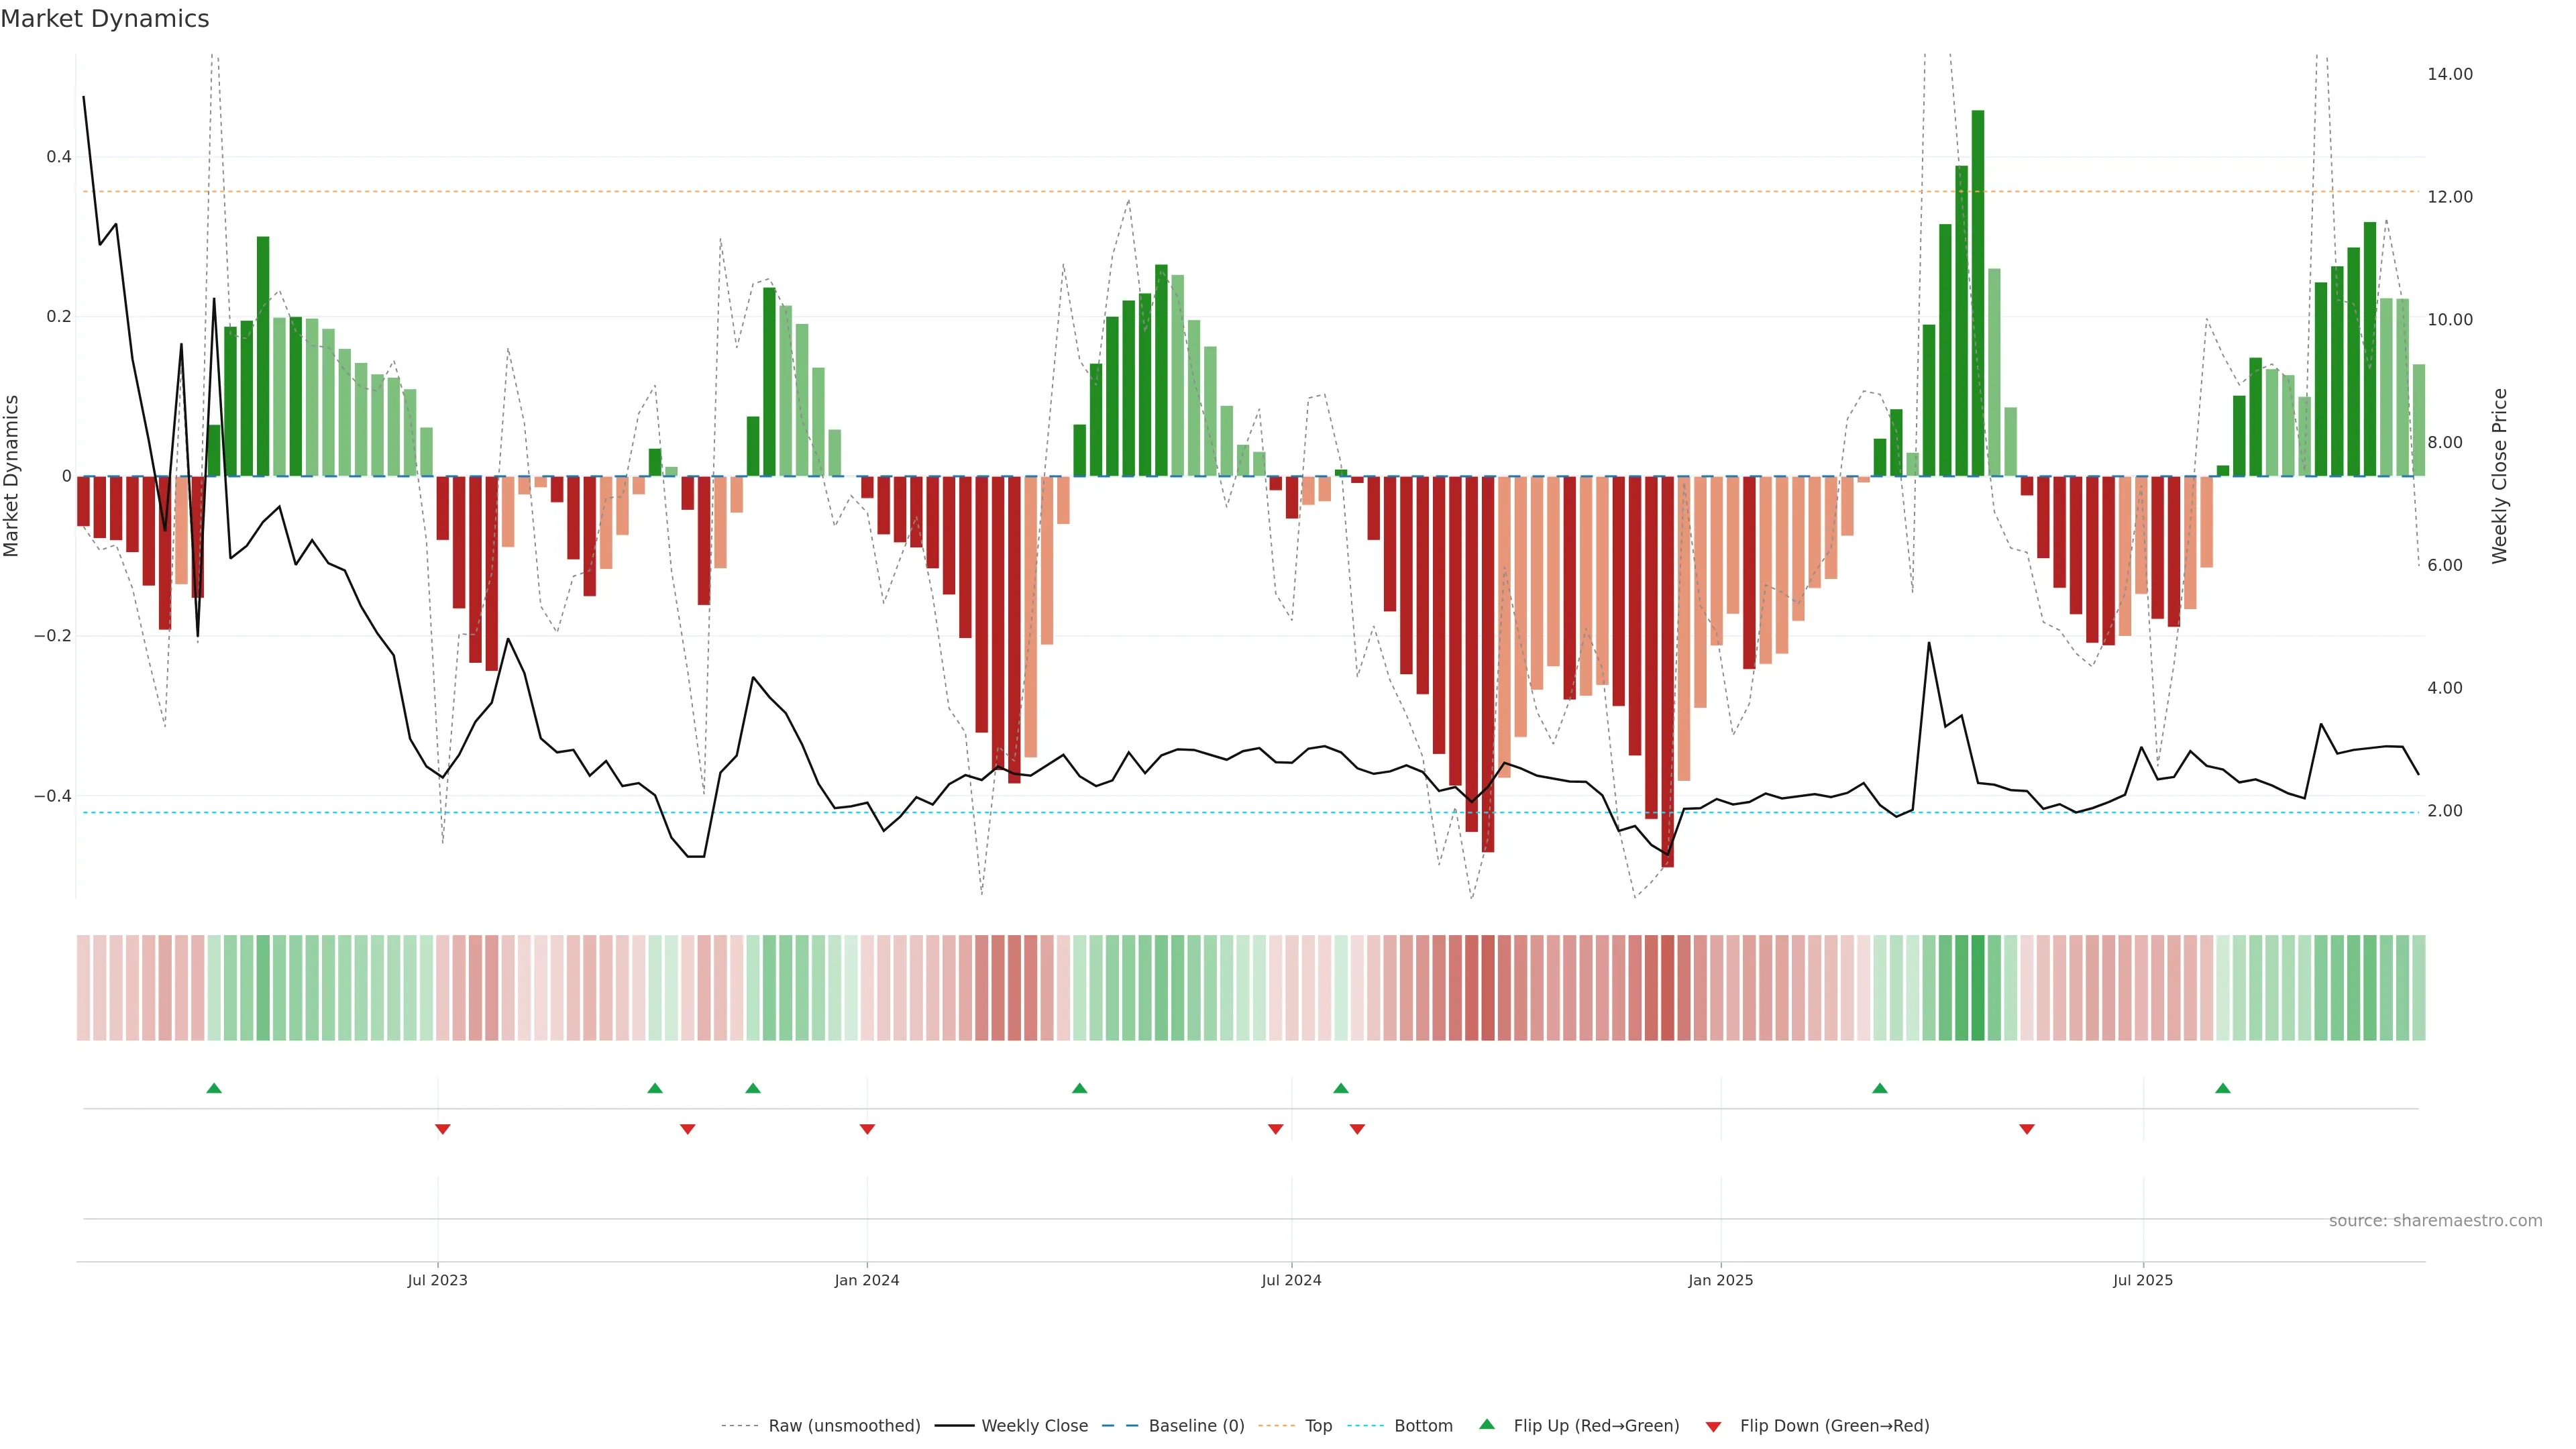The width and height of the screenshot is (2576, 1449).
Task: Click the Flip Up green triangle legend icon
Action: click(x=1487, y=1424)
